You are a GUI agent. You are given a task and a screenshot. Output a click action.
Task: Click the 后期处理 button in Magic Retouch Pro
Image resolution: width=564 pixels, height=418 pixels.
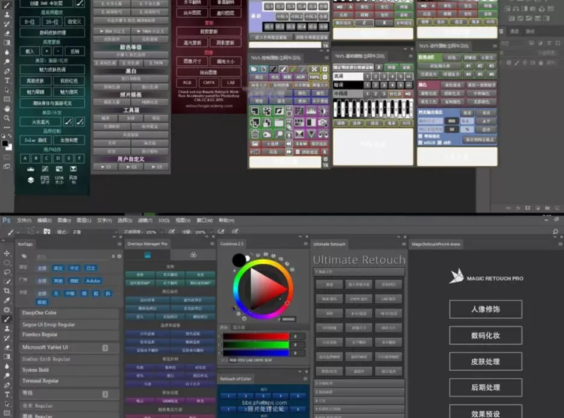(486, 387)
